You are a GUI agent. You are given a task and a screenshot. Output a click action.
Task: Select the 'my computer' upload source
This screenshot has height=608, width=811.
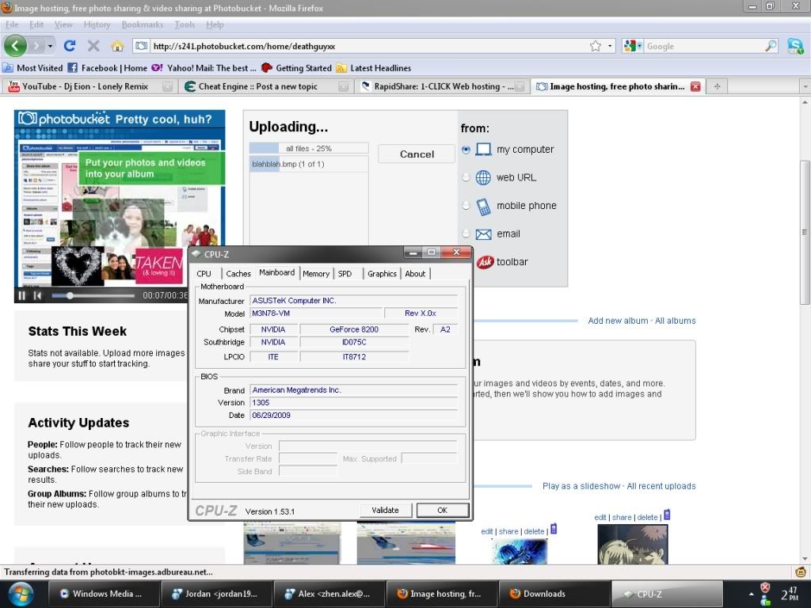tap(466, 150)
